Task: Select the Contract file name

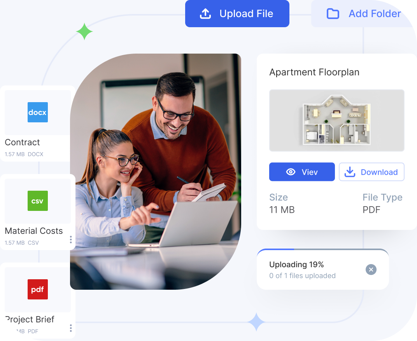Action: 22,142
